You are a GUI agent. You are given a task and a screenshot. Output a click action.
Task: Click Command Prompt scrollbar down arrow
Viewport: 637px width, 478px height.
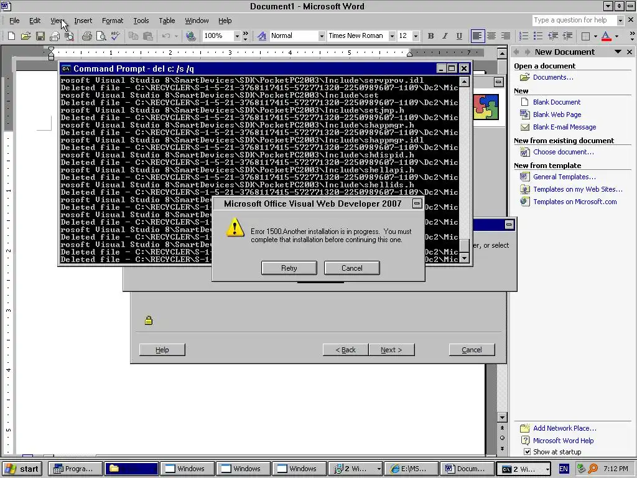(x=464, y=258)
